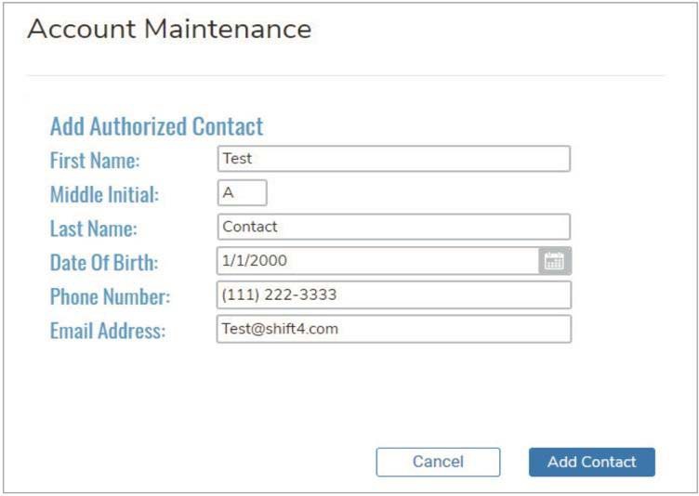Click the 'First Name:' label

click(x=95, y=160)
